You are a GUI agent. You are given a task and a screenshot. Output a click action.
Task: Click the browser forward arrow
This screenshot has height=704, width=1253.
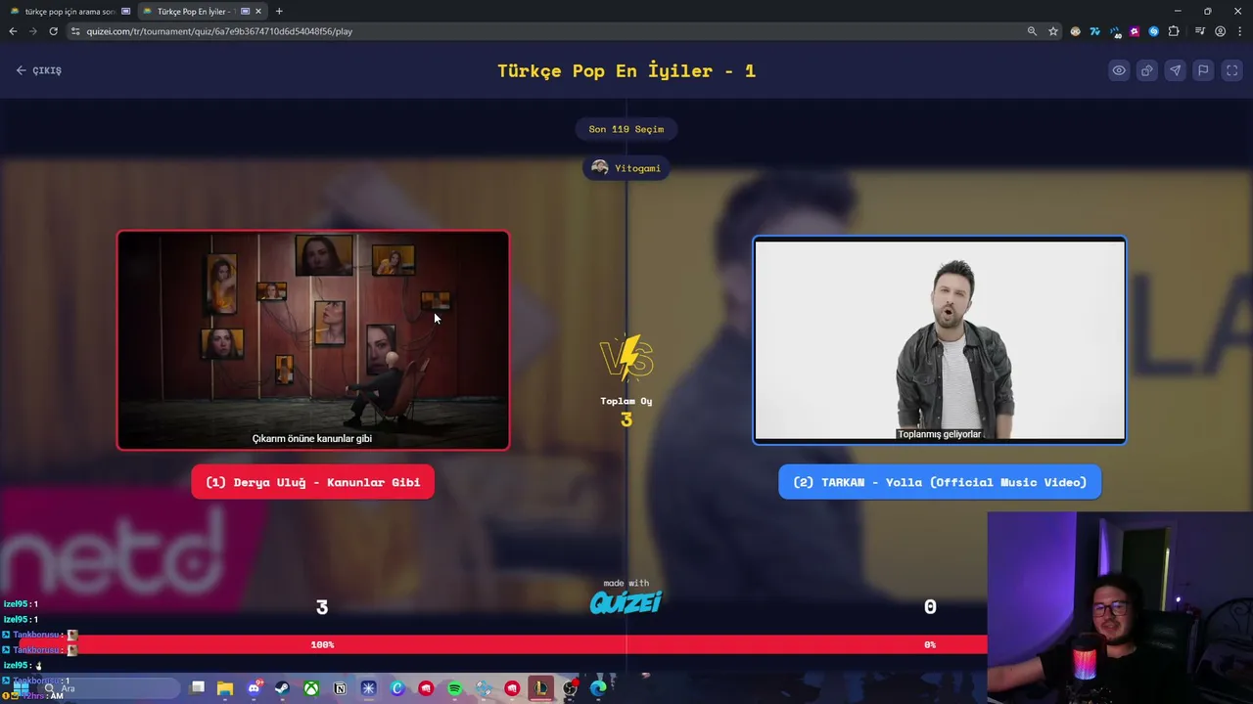tap(32, 31)
